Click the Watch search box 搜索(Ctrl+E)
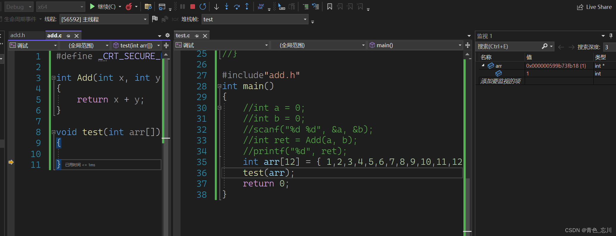This screenshot has height=236, width=616. pyautogui.click(x=509, y=47)
